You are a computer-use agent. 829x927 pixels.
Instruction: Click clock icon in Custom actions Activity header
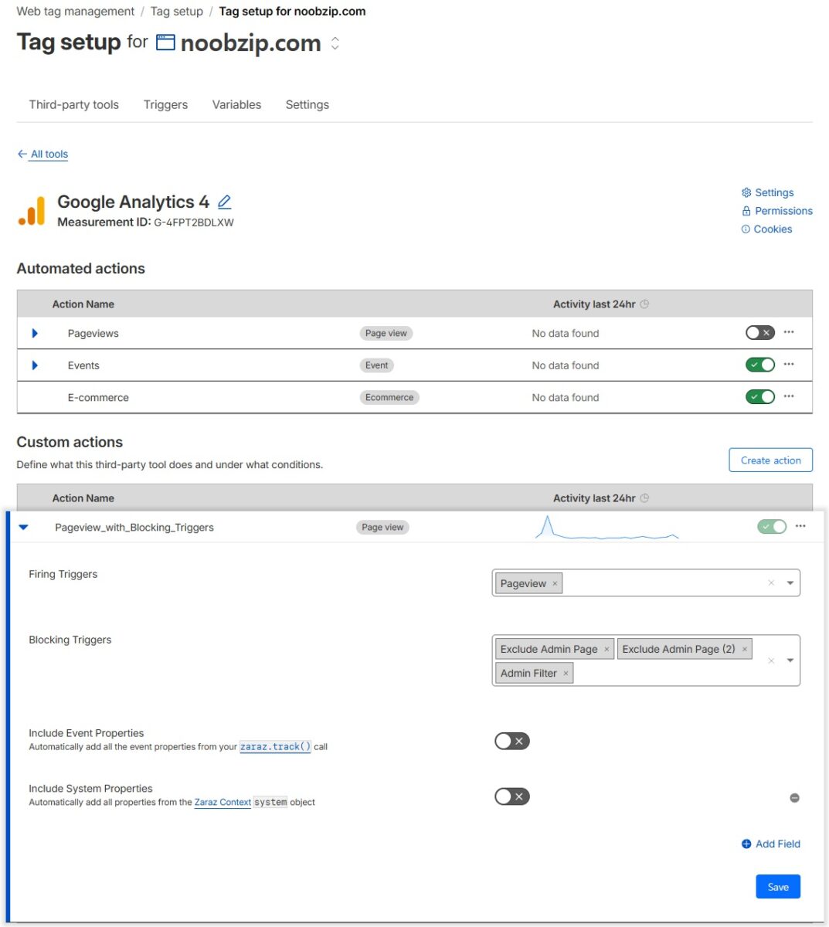[644, 498]
